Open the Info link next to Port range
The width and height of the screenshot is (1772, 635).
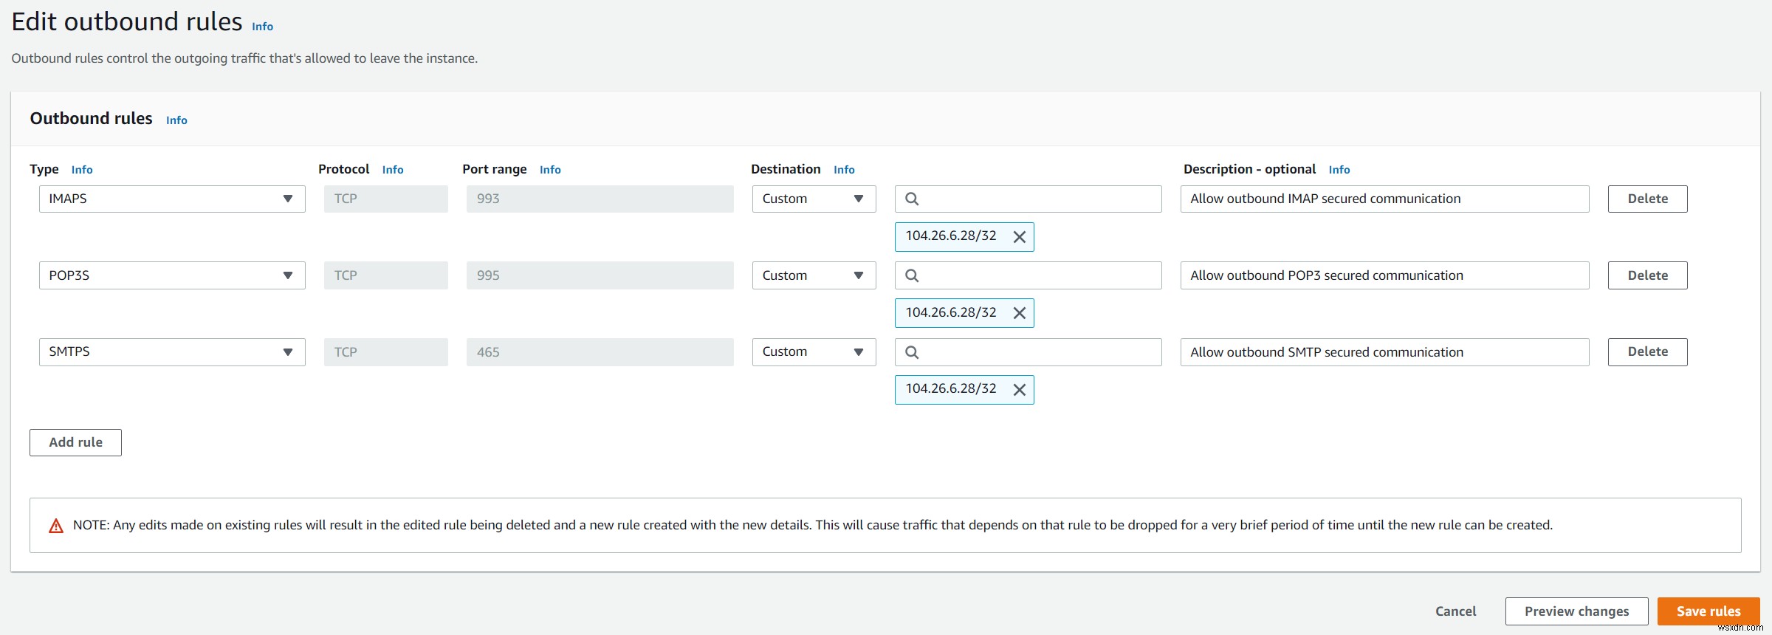pos(550,170)
